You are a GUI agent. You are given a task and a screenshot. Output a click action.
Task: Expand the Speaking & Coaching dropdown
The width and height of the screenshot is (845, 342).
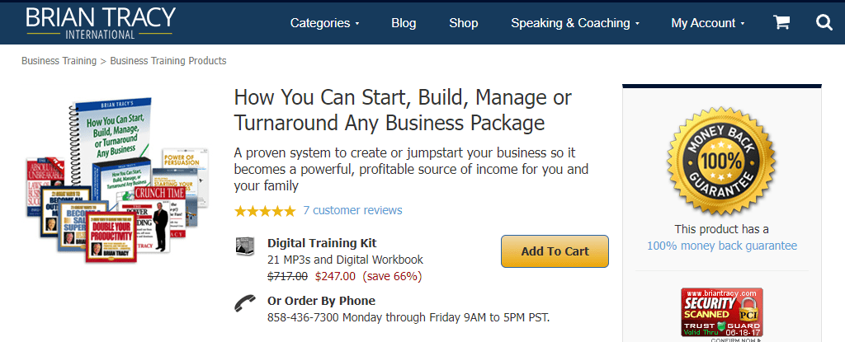point(575,23)
